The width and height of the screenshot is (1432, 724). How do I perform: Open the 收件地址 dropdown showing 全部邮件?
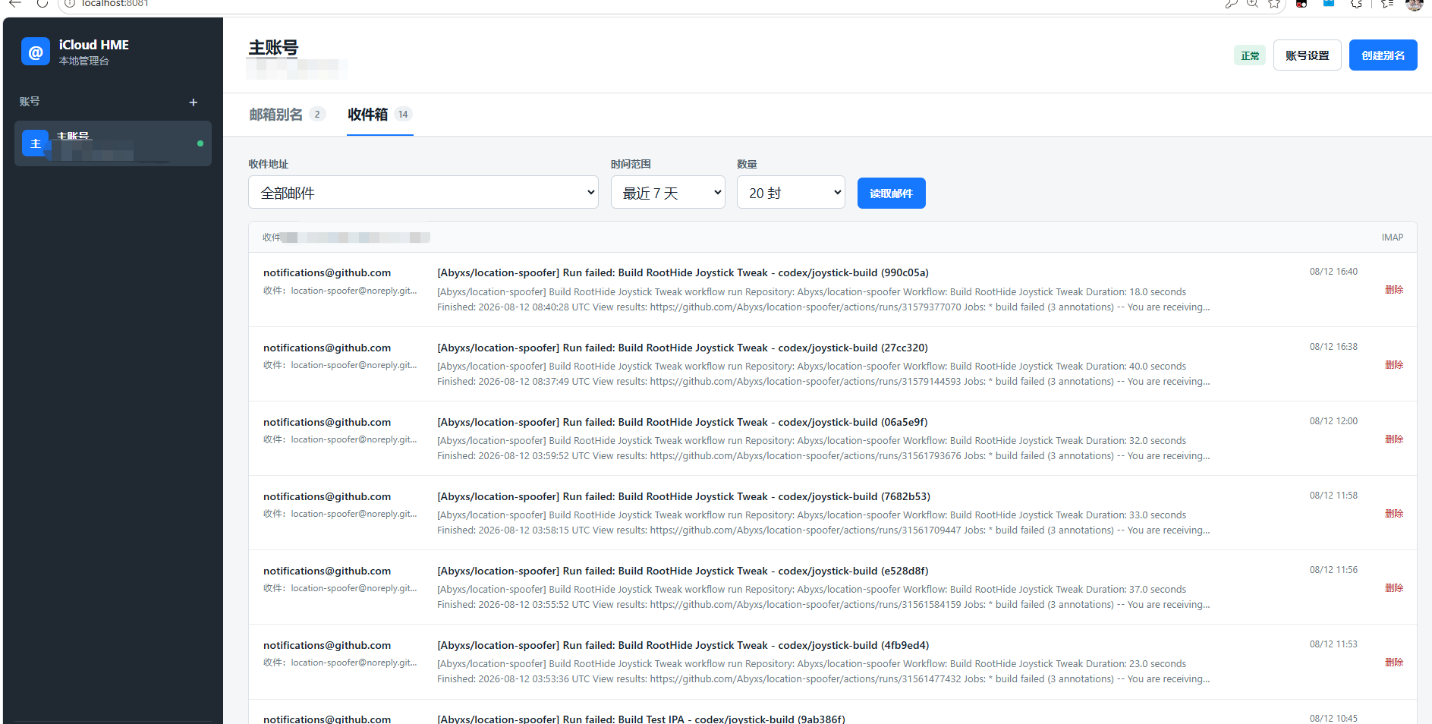pos(423,193)
